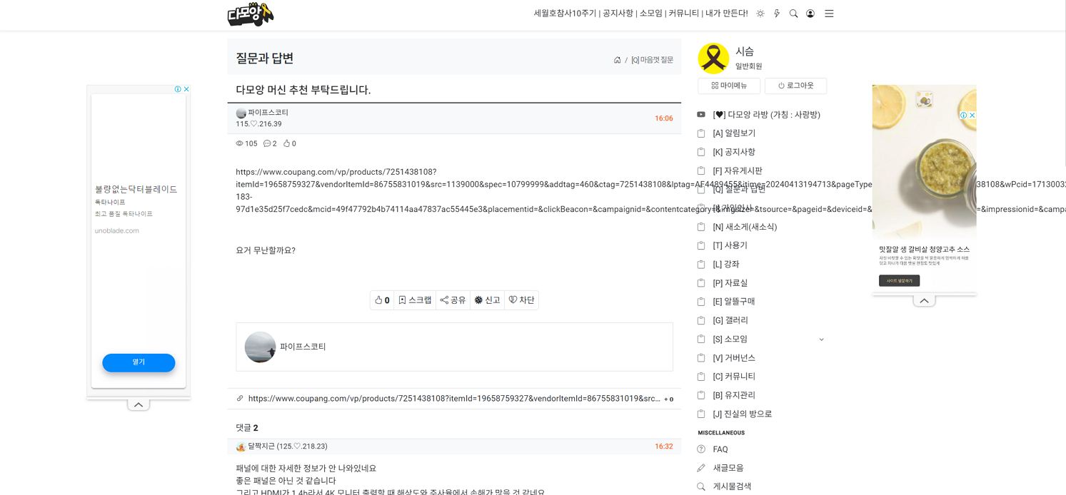Open the [F] 자유게시판 board

click(738, 170)
